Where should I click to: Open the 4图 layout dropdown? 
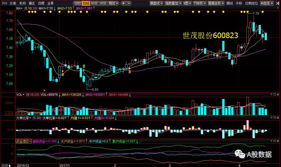tap(187, 3)
